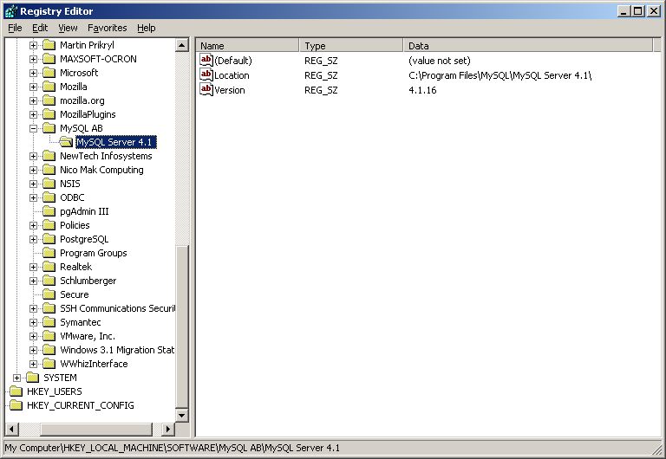Select the PostgreSQL folder icon
This screenshot has width=666, height=459.
[49, 239]
